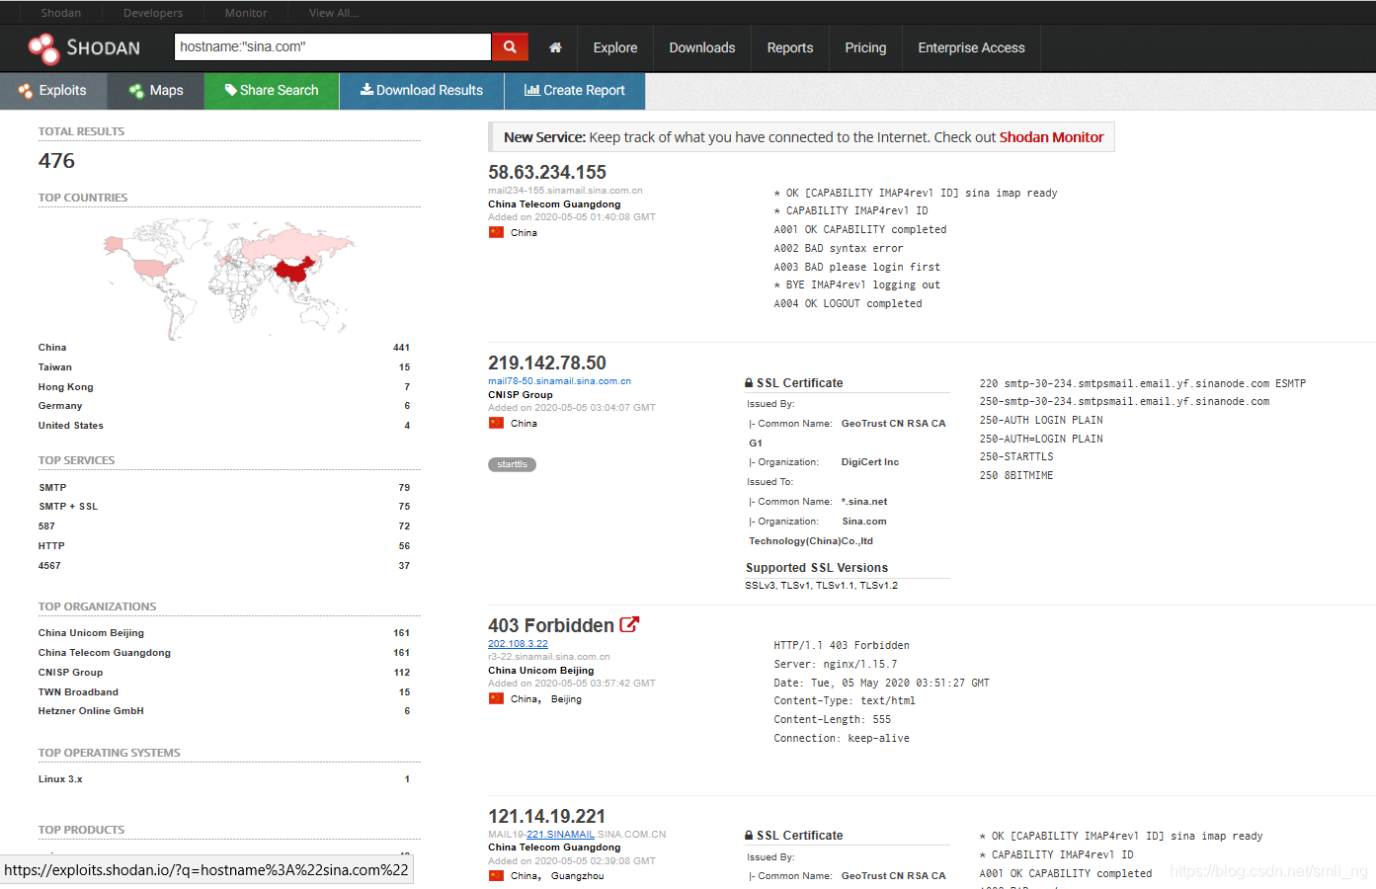Click Beijing city link
This screenshot has width=1376, height=889.
[566, 699]
